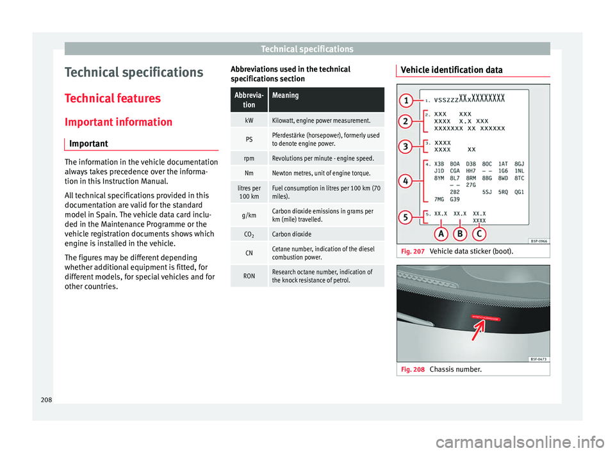Click circled letter C marker below sticker
Viewport: 615px width, 453px height.
[479, 234]
